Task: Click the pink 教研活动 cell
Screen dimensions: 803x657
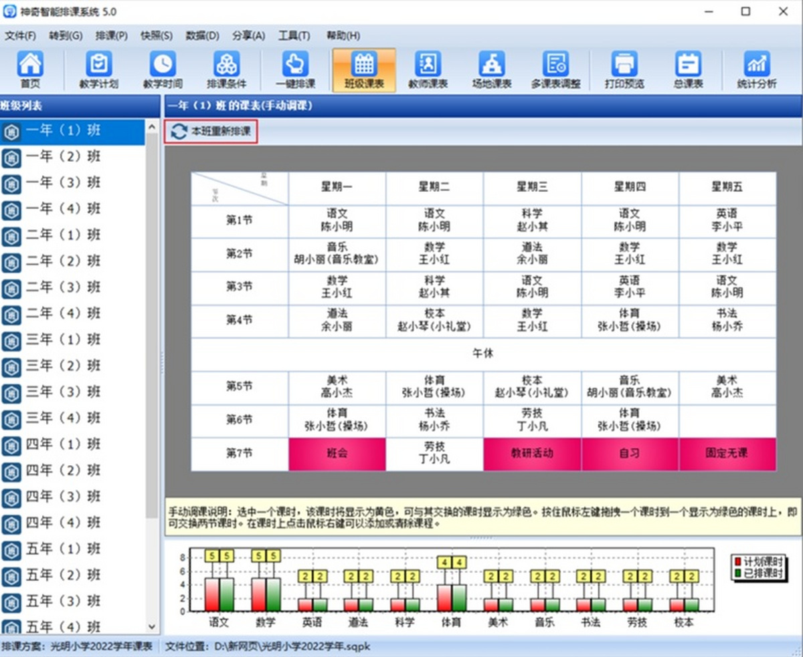Action: pos(533,454)
